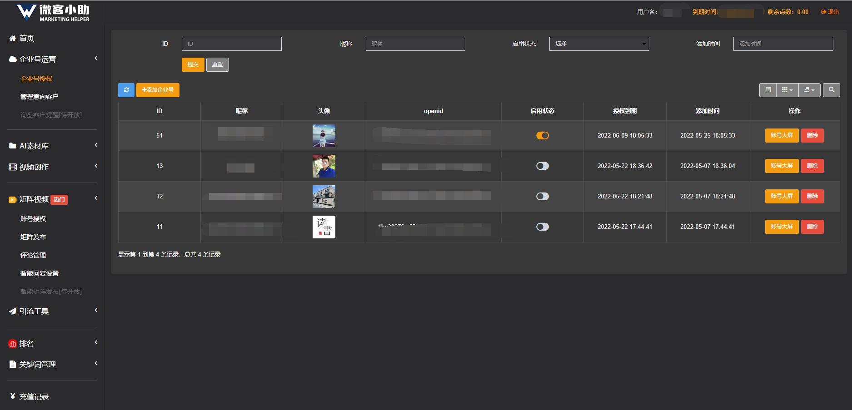Image resolution: width=852 pixels, height=410 pixels.
Task: Open 账号授权 under 矩阵视频
Action: point(33,219)
